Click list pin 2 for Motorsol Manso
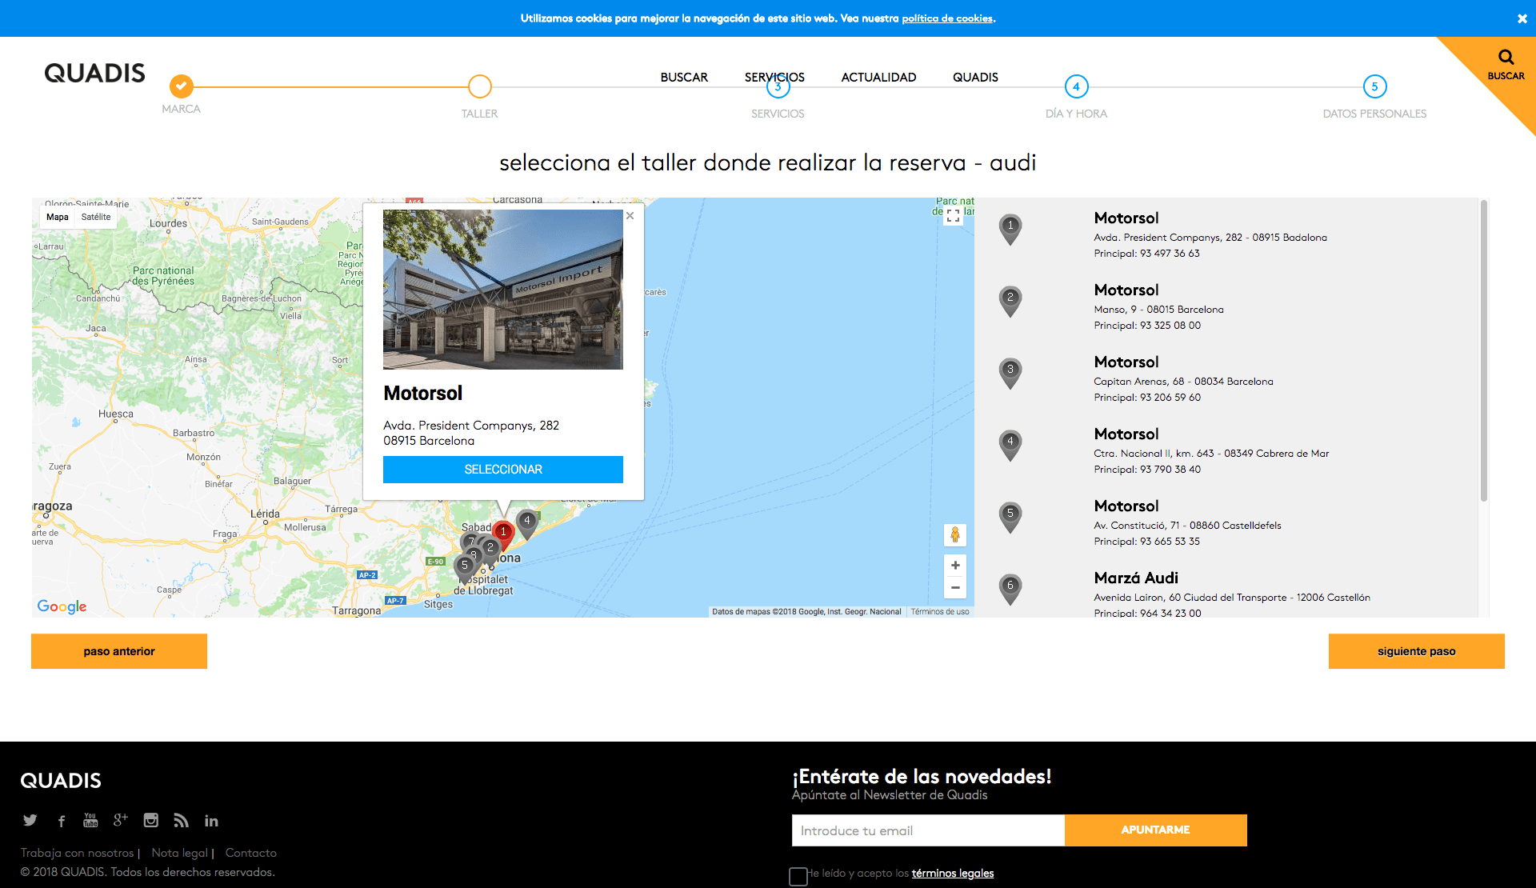This screenshot has width=1536, height=888. point(1010,301)
